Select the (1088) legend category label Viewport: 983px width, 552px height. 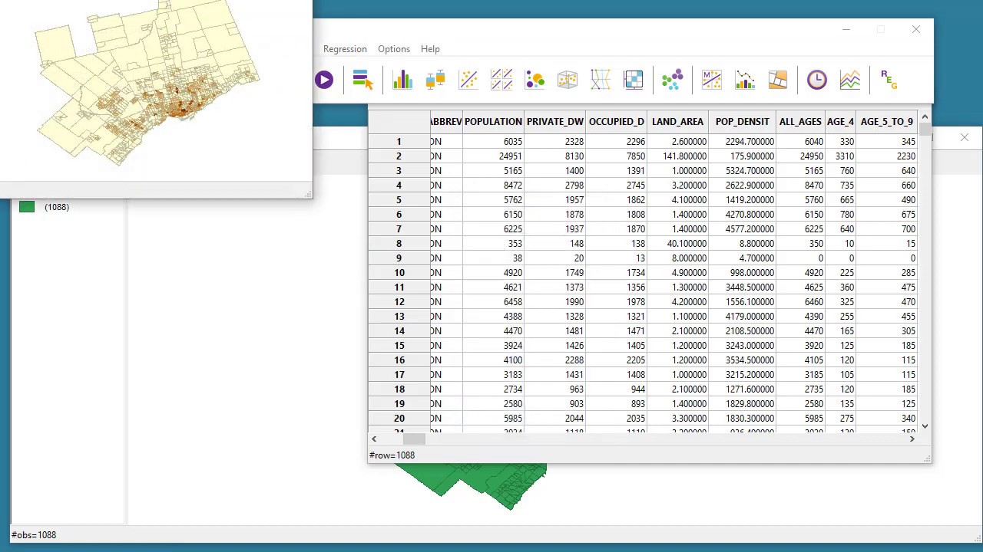(x=57, y=207)
